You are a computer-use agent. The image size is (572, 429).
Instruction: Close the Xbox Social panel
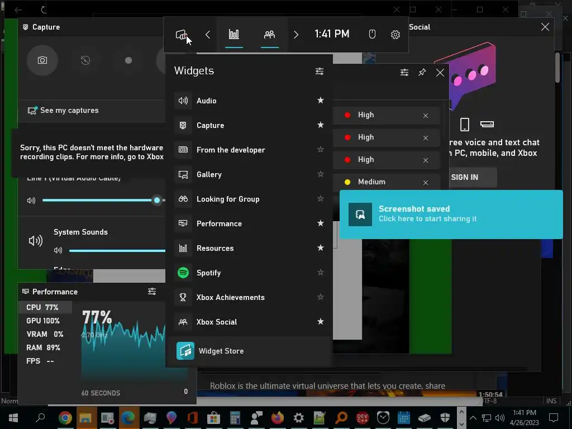pyautogui.click(x=545, y=27)
